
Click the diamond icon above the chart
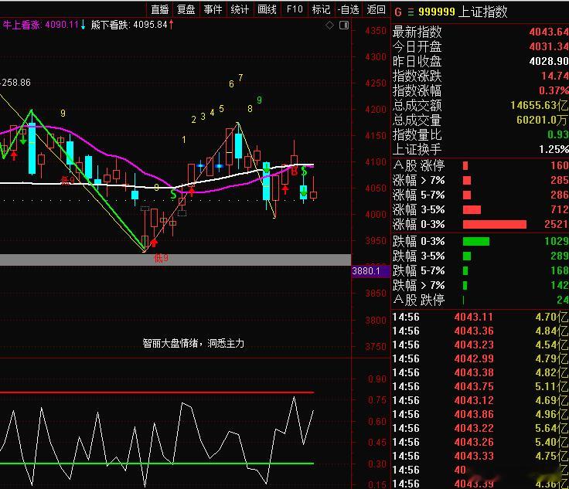[329, 25]
